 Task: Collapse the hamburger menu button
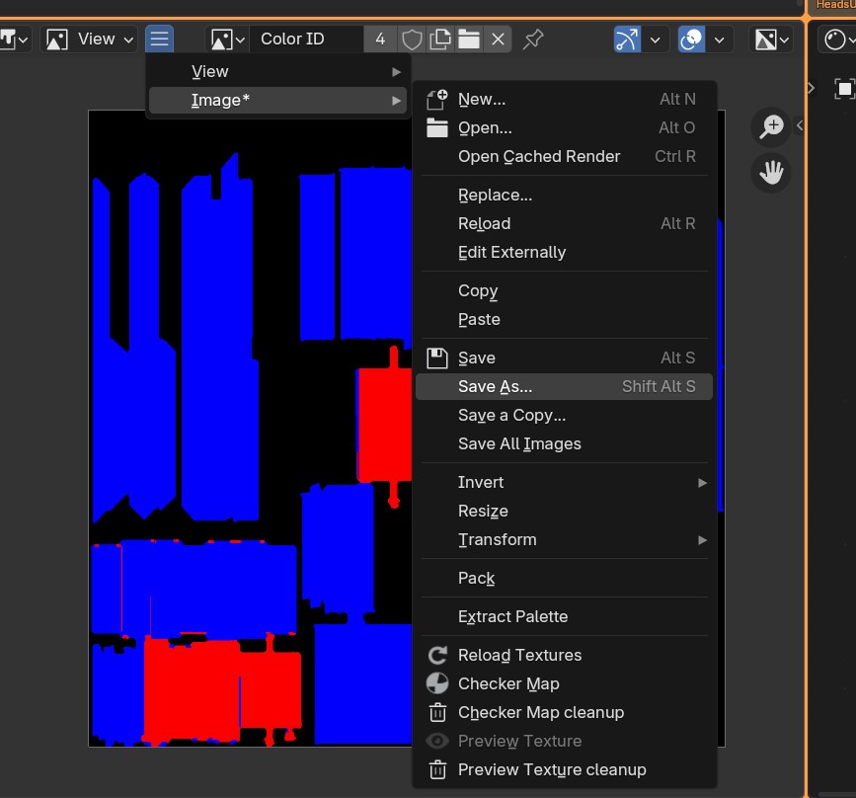pos(159,40)
